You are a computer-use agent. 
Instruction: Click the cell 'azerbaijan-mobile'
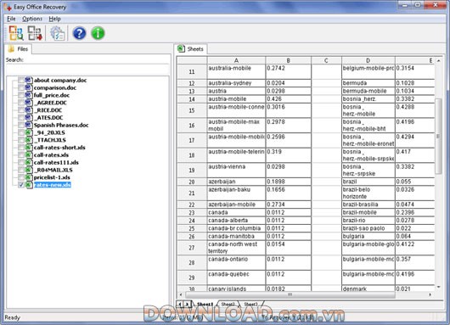[236, 205]
